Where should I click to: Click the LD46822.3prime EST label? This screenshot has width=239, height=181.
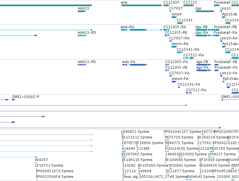[x=135, y=132]
